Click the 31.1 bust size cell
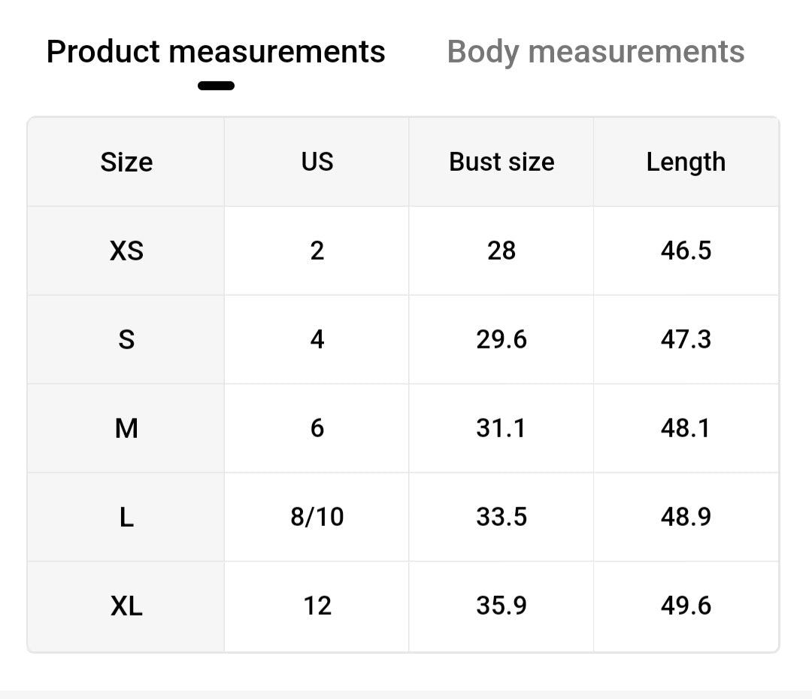 (501, 428)
